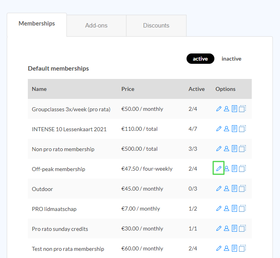Open document icon for Pro rato sunday credits
Image resolution: width=280 pixels, height=258 pixels.
234,228
